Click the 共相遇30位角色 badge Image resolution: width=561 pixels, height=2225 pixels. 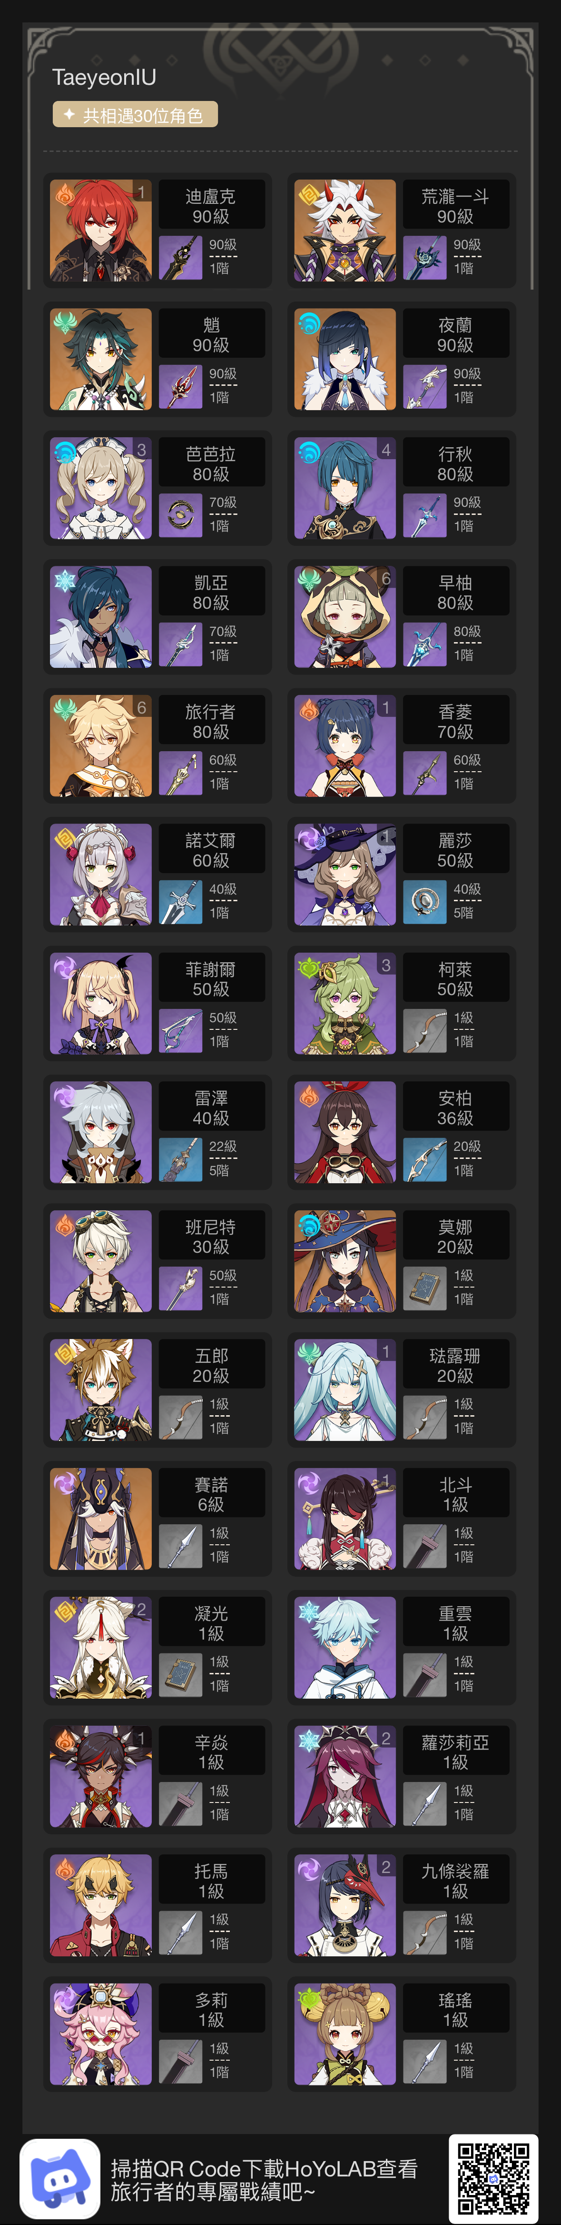click(135, 115)
